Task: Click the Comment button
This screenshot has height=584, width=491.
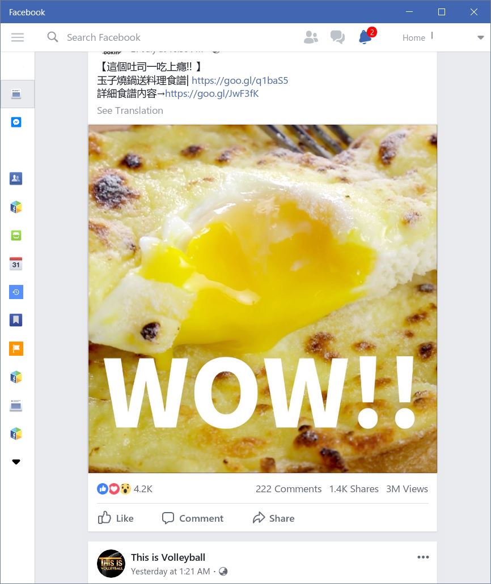Action: pos(193,518)
